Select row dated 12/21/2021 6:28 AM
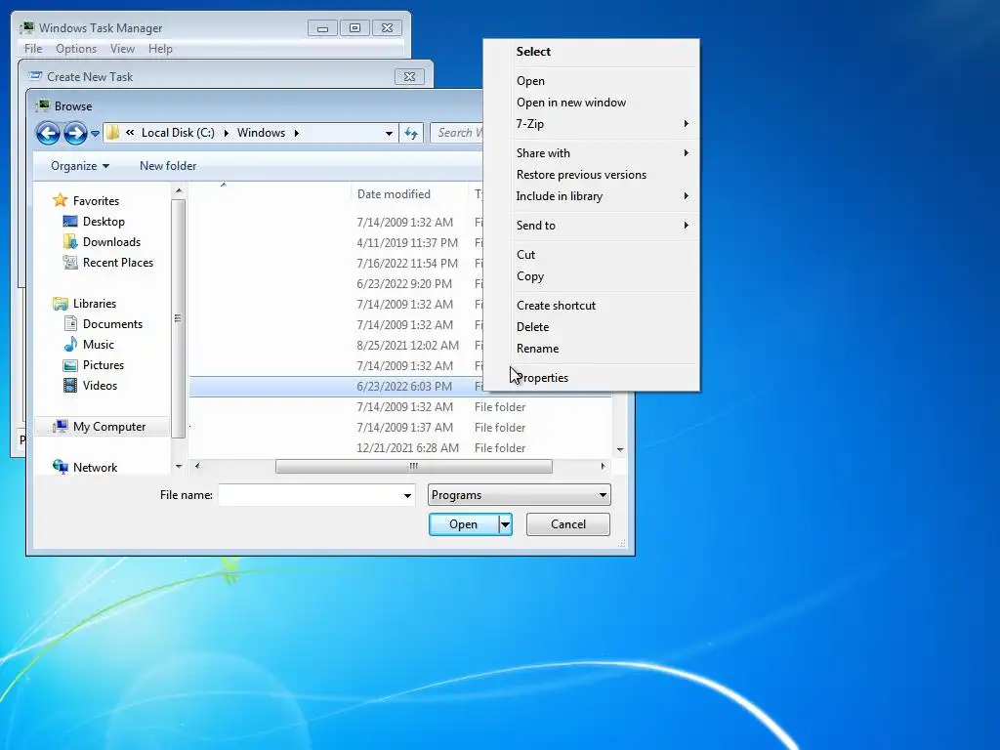This screenshot has height=750, width=1000. (x=400, y=447)
